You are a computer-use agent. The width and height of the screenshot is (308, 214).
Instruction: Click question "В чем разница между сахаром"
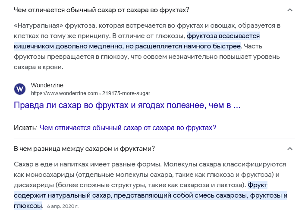(x=84, y=149)
